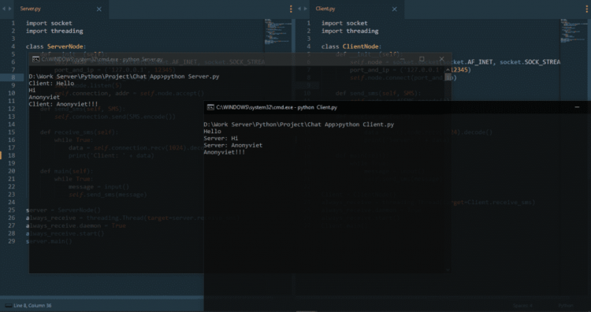Image resolution: width=591 pixels, height=312 pixels.
Task: Click line number 4 in Client.py gutter
Action: (x=309, y=46)
